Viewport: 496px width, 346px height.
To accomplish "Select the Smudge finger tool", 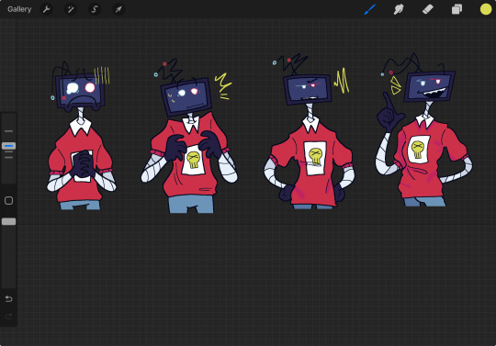I will point(399,9).
